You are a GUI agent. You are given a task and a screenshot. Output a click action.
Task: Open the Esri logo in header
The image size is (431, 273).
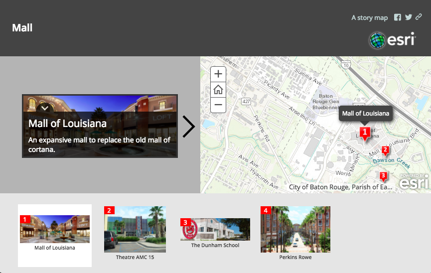(x=393, y=40)
